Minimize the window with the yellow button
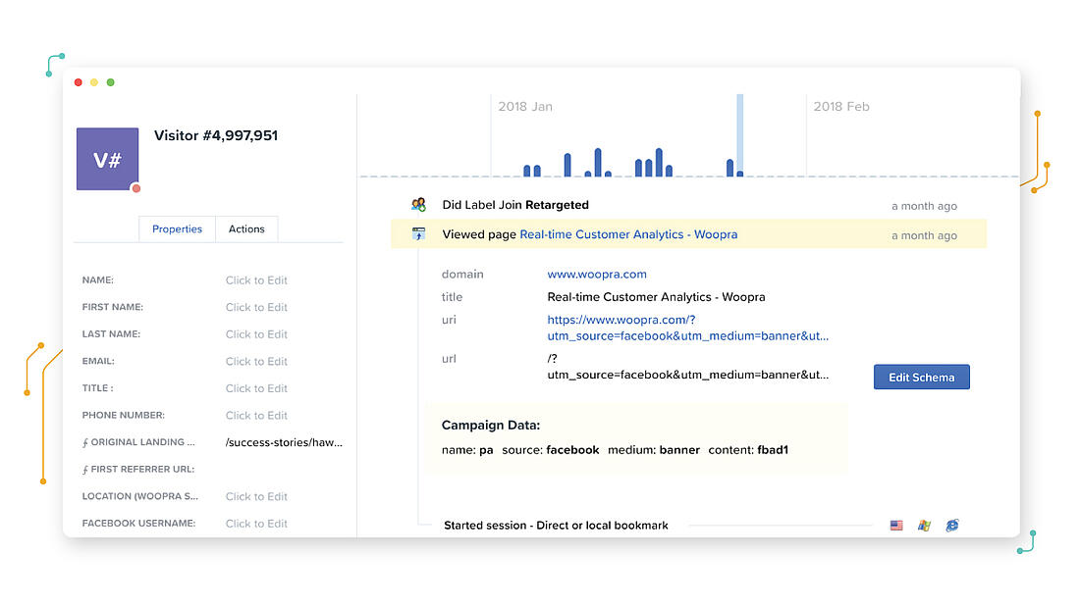The image size is (1080, 607). coord(94,82)
